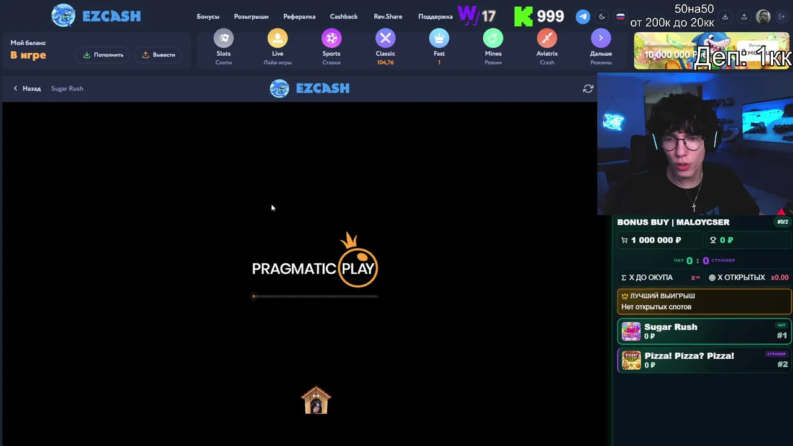Click the Sugar Rush breadcrumb text
The image size is (793, 446).
[x=67, y=89]
